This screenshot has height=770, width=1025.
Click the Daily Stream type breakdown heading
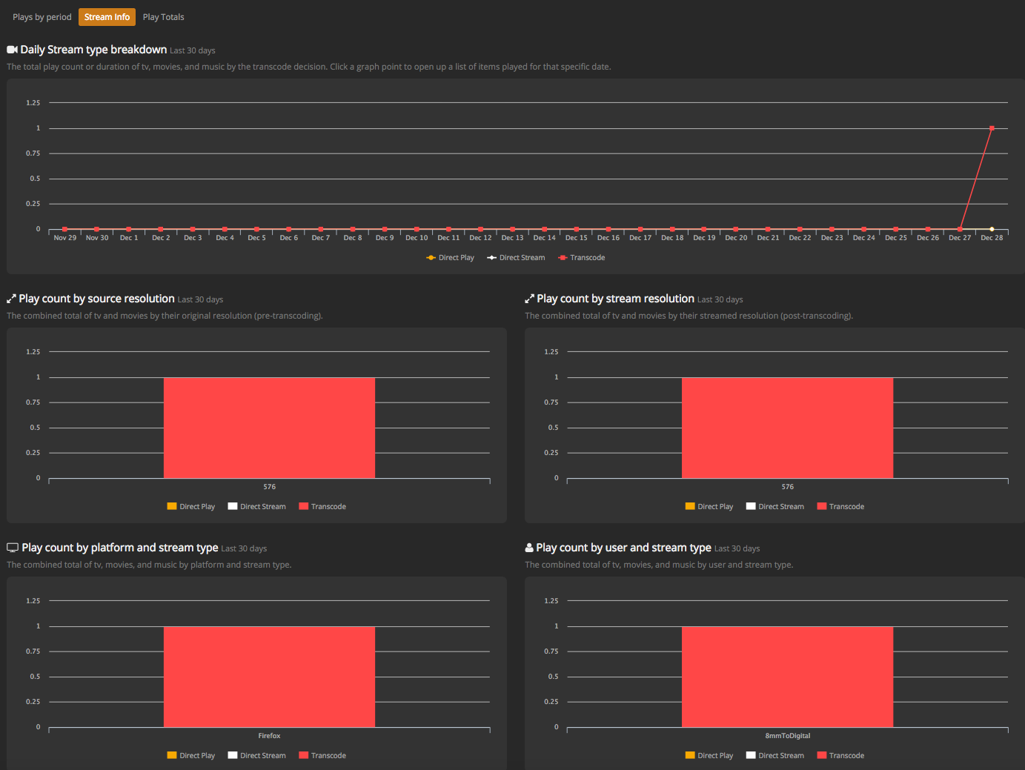pos(93,50)
